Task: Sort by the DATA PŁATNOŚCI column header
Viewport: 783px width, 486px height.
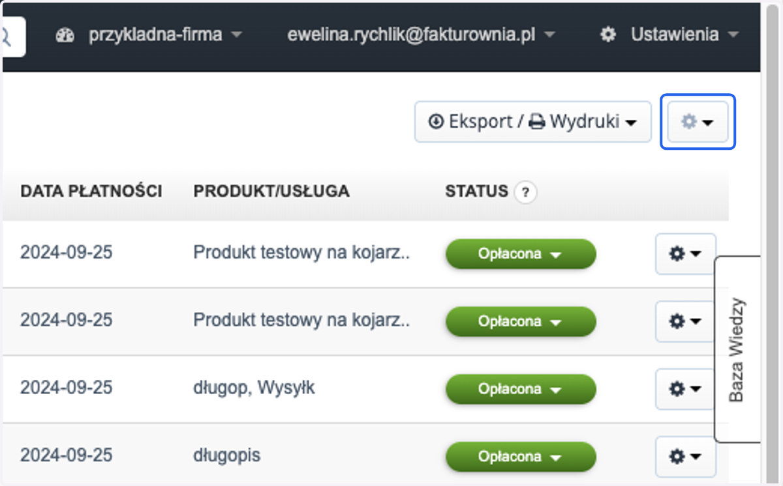Action: pos(91,192)
